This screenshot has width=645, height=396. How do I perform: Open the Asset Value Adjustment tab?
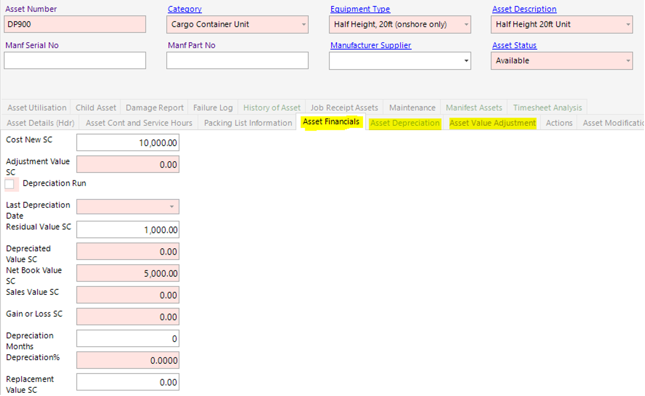click(x=492, y=123)
